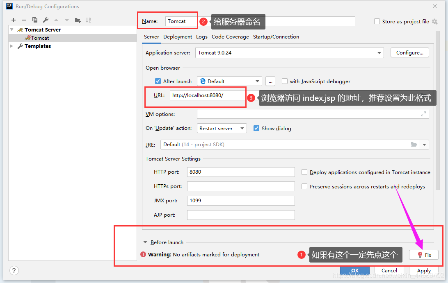Viewport: 448px width, 283px height.
Task: Create new folder icon in toolbar
Action: click(78, 20)
